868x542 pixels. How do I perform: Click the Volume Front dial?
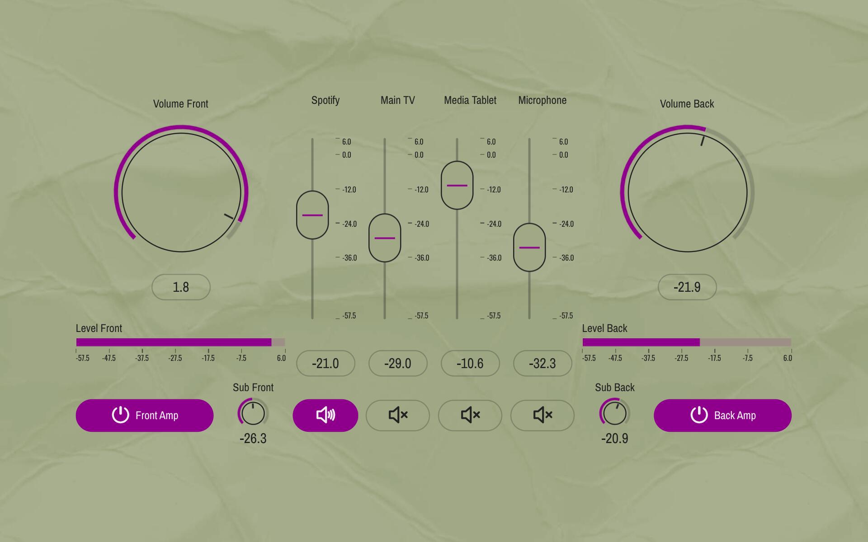(x=181, y=192)
